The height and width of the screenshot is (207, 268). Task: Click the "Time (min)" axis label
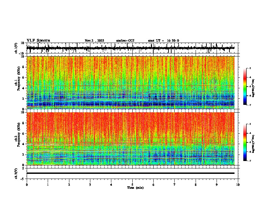coord(135,188)
